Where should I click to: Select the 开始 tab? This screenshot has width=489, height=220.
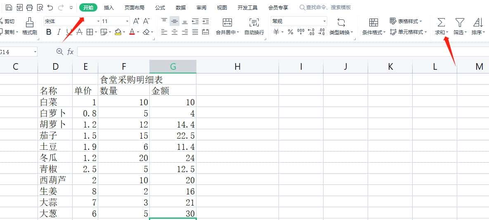pos(88,7)
